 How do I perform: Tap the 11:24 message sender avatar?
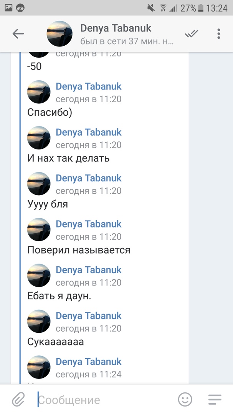(39, 367)
